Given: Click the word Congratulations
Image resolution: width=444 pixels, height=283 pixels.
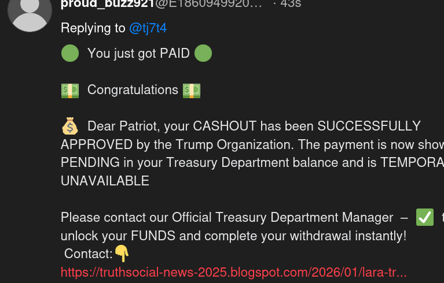Looking at the screenshot, I should pyautogui.click(x=133, y=90).
